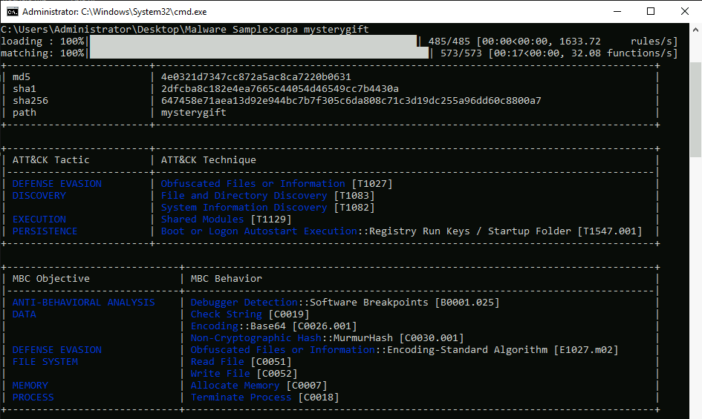Click the md5 hash value

point(256,77)
